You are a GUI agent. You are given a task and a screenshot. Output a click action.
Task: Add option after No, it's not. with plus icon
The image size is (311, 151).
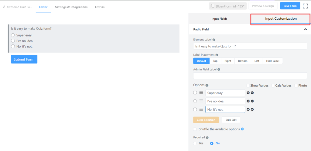[x=248, y=109]
